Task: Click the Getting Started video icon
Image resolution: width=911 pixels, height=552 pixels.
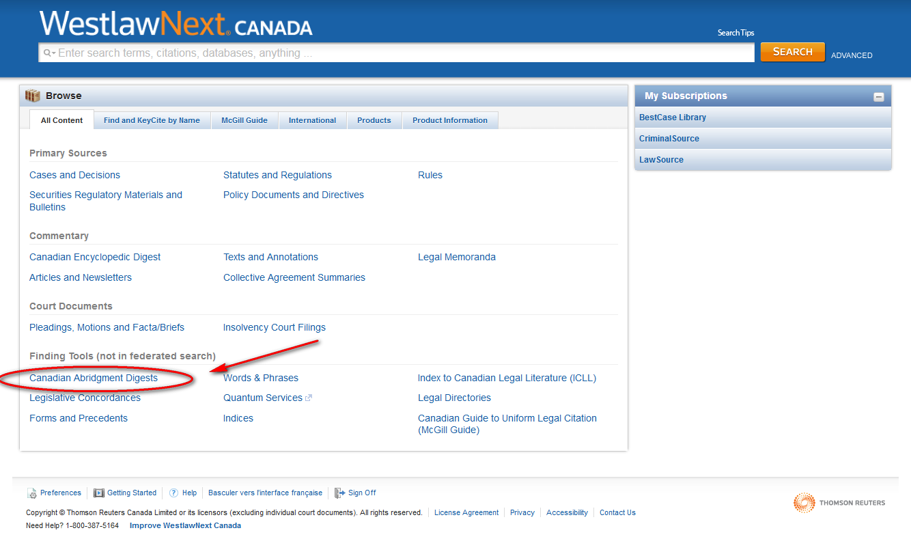Action: (99, 493)
